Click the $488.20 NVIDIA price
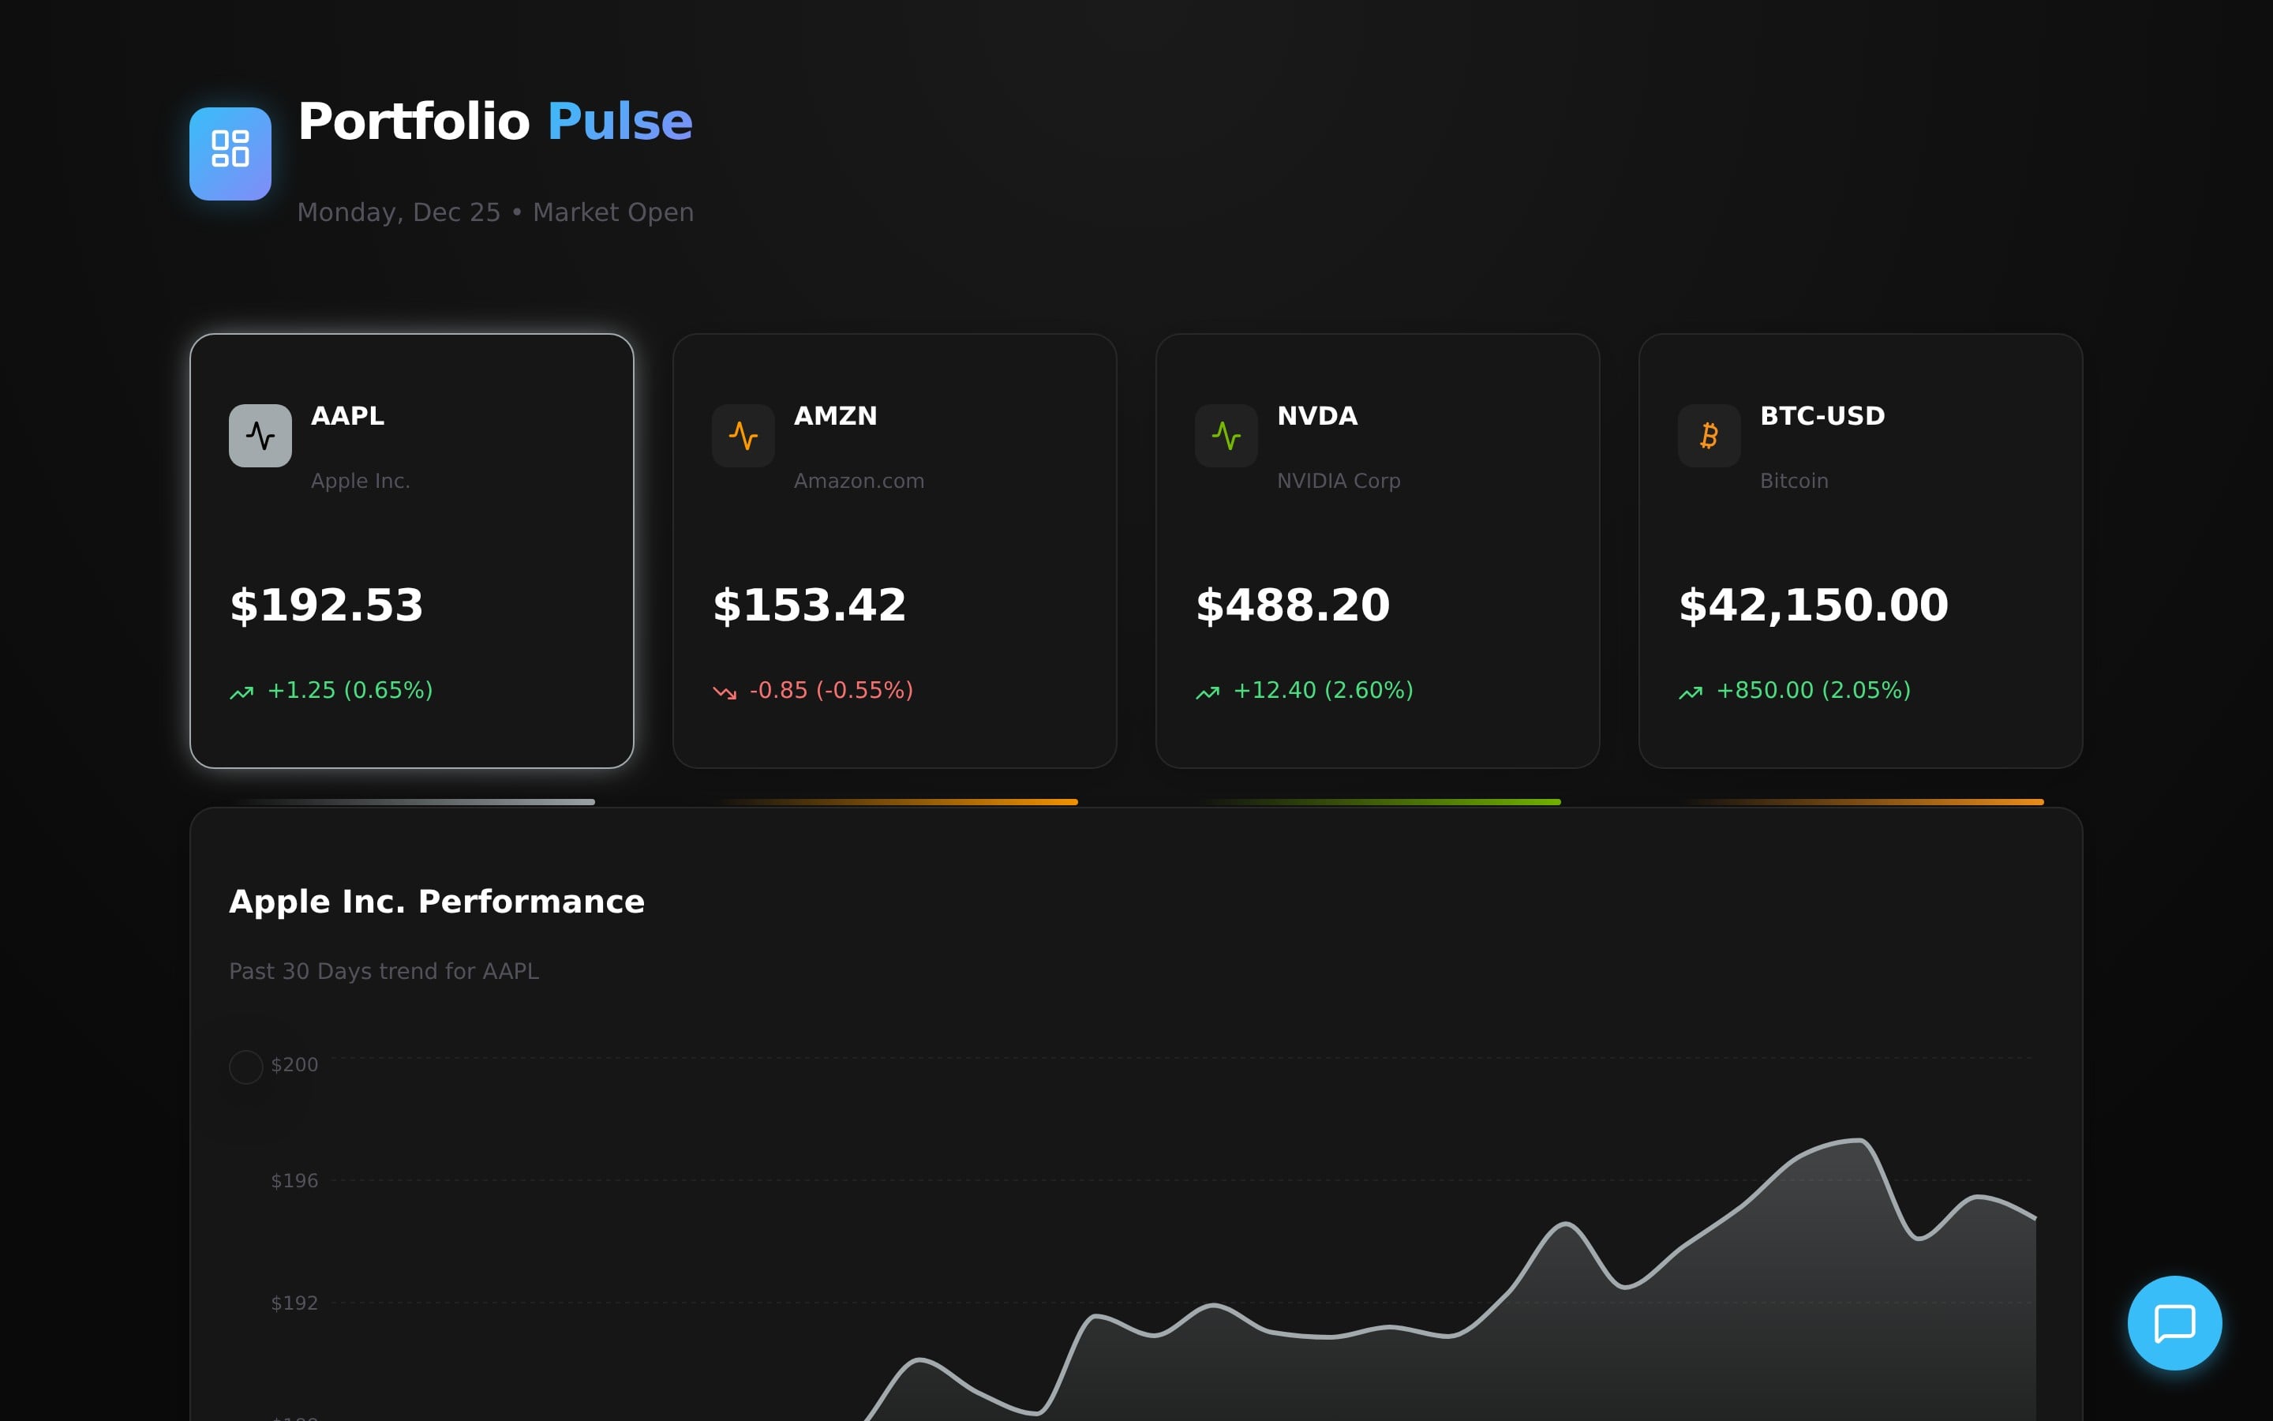Screen dimensions: 2273x1421 (1293, 606)
